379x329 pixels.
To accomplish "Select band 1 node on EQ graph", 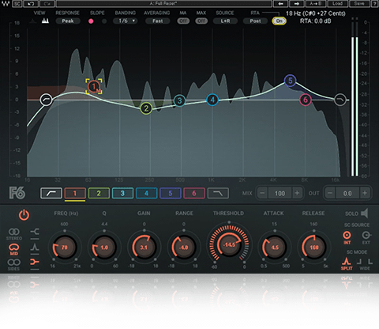I will point(94,86).
